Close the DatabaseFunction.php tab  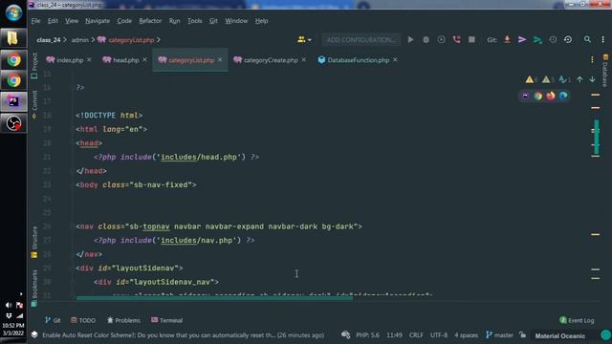tap(395, 59)
